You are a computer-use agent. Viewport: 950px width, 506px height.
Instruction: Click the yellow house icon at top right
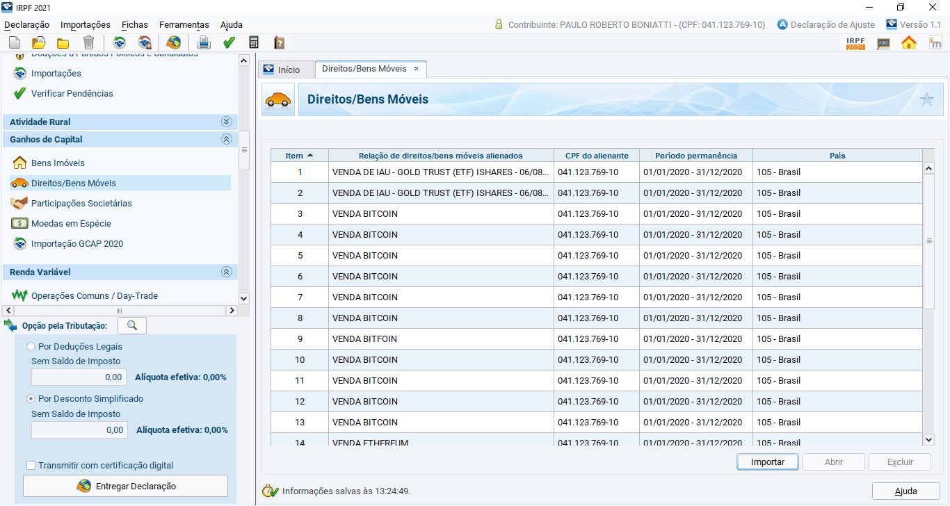click(x=908, y=42)
